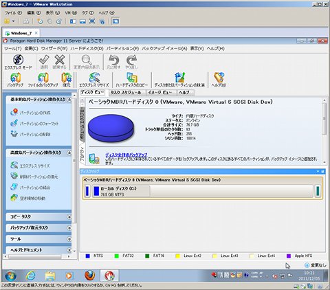The image size is (330, 290).
Task: Launch エクスプレス リサイズ toolbar icon
Action: click(x=94, y=78)
